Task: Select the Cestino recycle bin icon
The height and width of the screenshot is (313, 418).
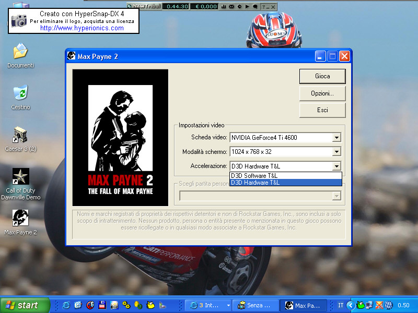Action: click(20, 97)
